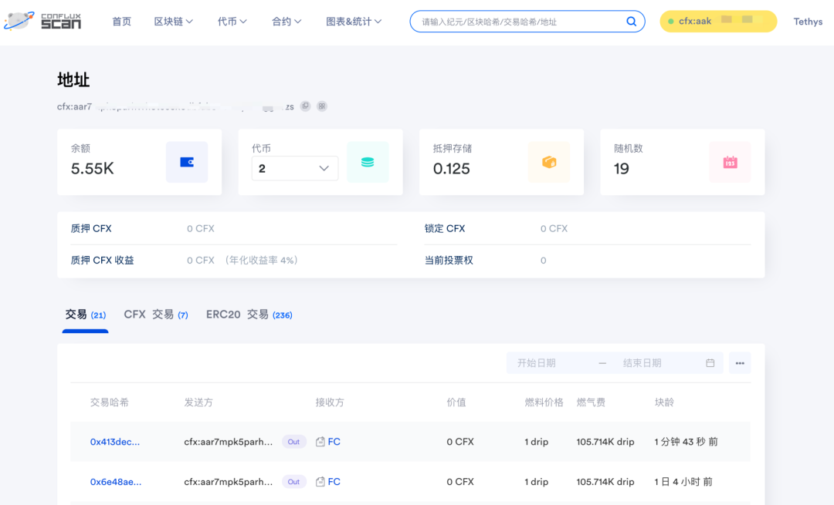Click the blue wallet icon in 余额 card
Image resolution: width=834 pixels, height=505 pixels.
coord(187,162)
